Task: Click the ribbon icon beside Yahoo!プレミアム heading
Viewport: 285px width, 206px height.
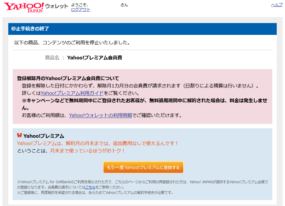Action: (19, 135)
